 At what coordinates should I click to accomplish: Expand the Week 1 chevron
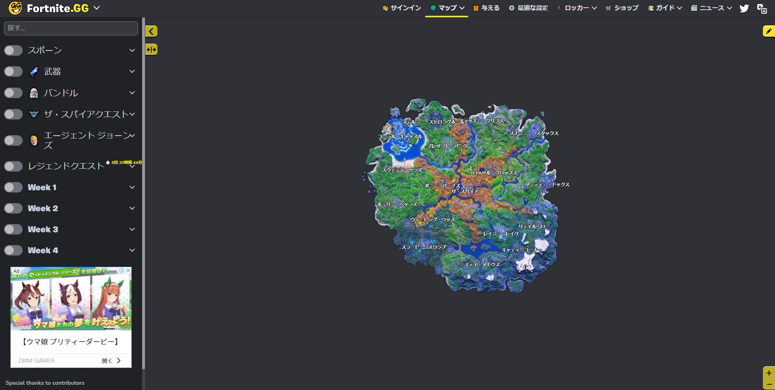[x=132, y=187]
